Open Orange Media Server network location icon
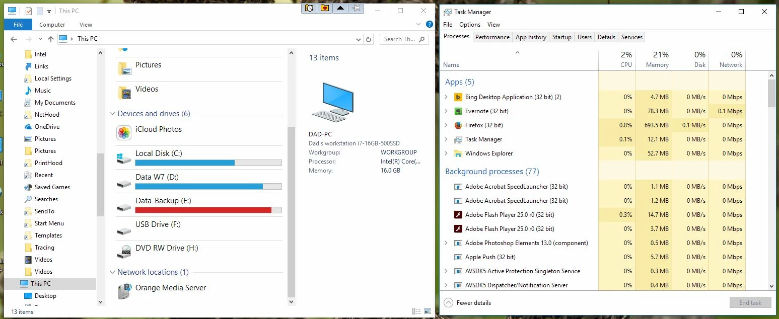The width and height of the screenshot is (779, 319). [124, 291]
